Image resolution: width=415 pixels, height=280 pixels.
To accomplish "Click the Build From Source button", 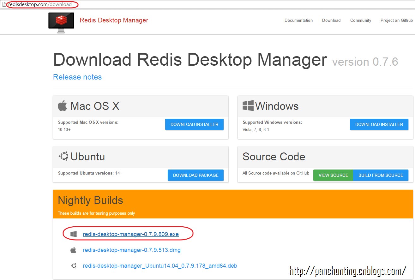I will pos(381,175).
